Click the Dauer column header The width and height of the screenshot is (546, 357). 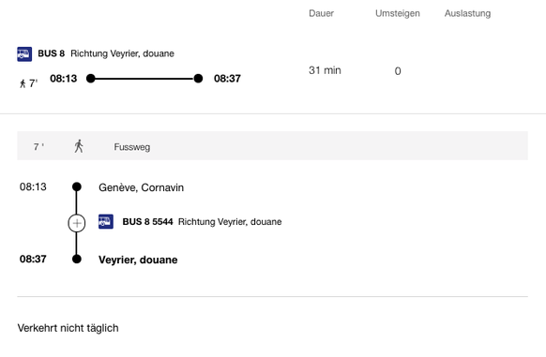click(321, 13)
